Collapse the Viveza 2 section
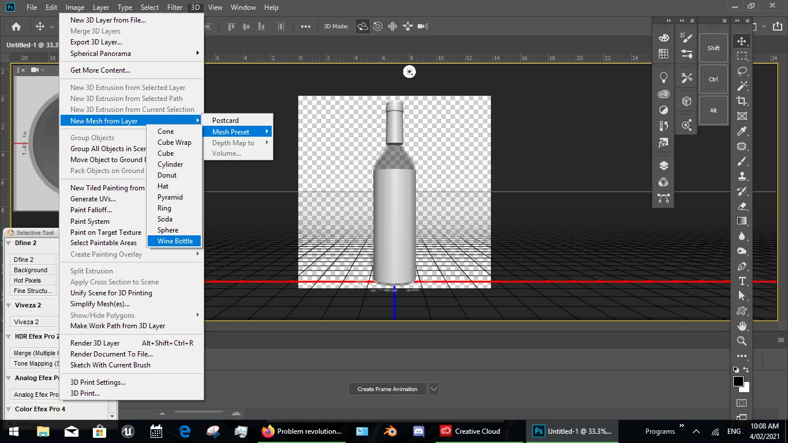Screen dimensions: 788x443 tap(9, 306)
